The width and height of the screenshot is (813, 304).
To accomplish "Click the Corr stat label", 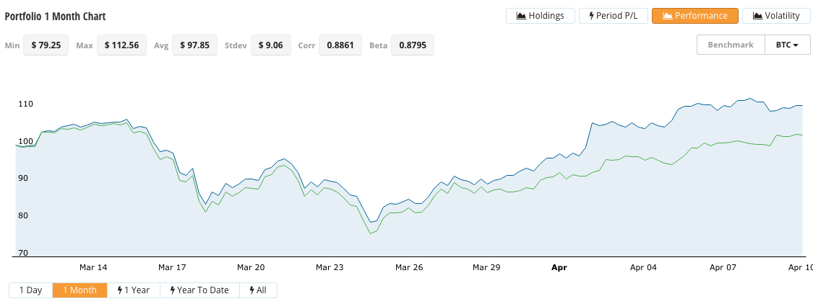I will 306,45.
